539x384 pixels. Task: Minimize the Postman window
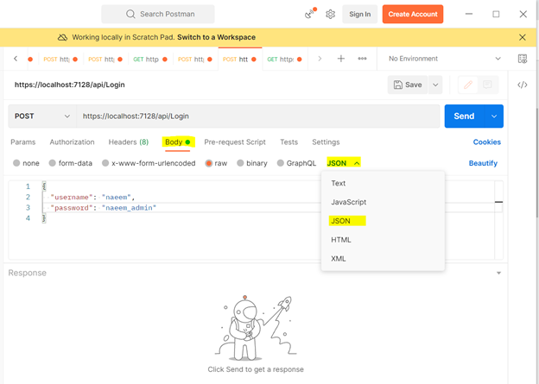(x=469, y=14)
